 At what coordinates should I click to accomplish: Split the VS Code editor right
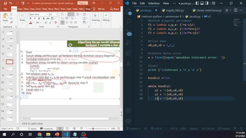236,10
